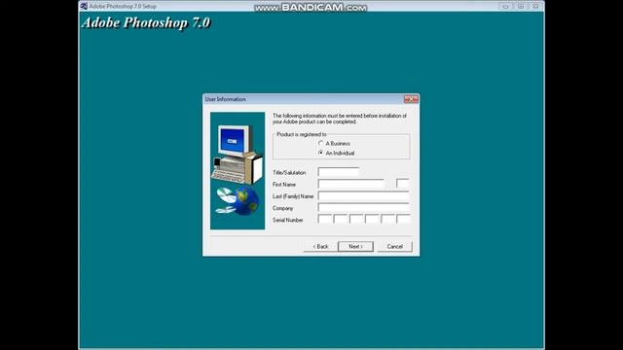Screen dimensions: 623x350
Task: Click the fourth Serial Number box
Action: point(372,220)
